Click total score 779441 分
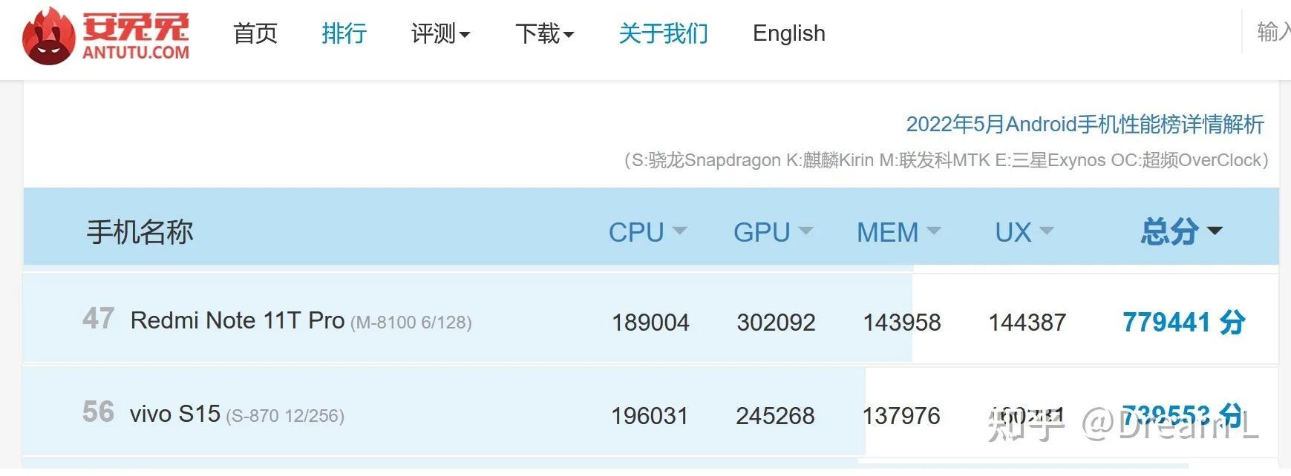 [x=1184, y=323]
